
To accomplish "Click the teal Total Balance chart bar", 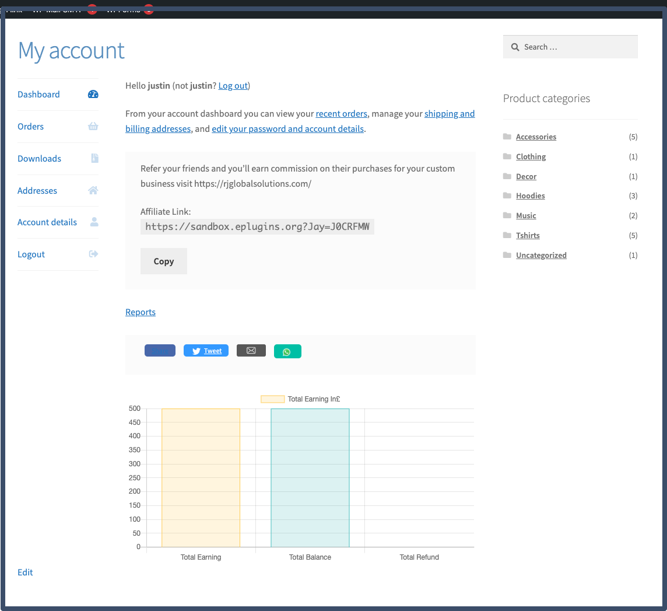I will pos(310,477).
